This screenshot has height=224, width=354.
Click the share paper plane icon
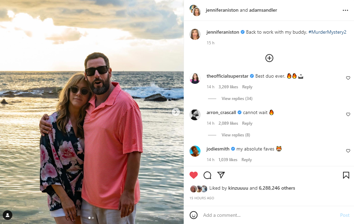coord(221,175)
